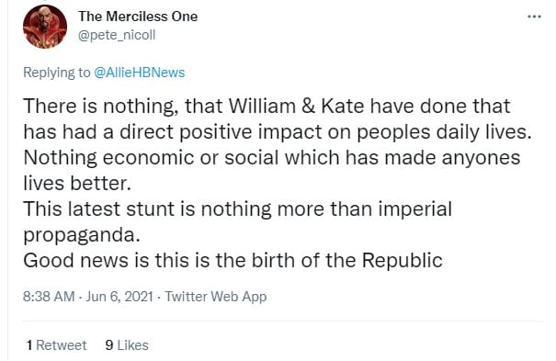This screenshot has width=556, height=361.
Task: Open the 8:38 AM timestamp link
Action: point(49,297)
